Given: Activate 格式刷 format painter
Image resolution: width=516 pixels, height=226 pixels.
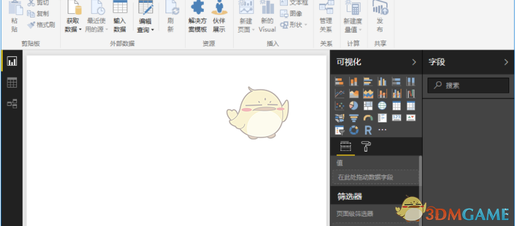Looking at the screenshot, I should pyautogui.click(x=41, y=24).
